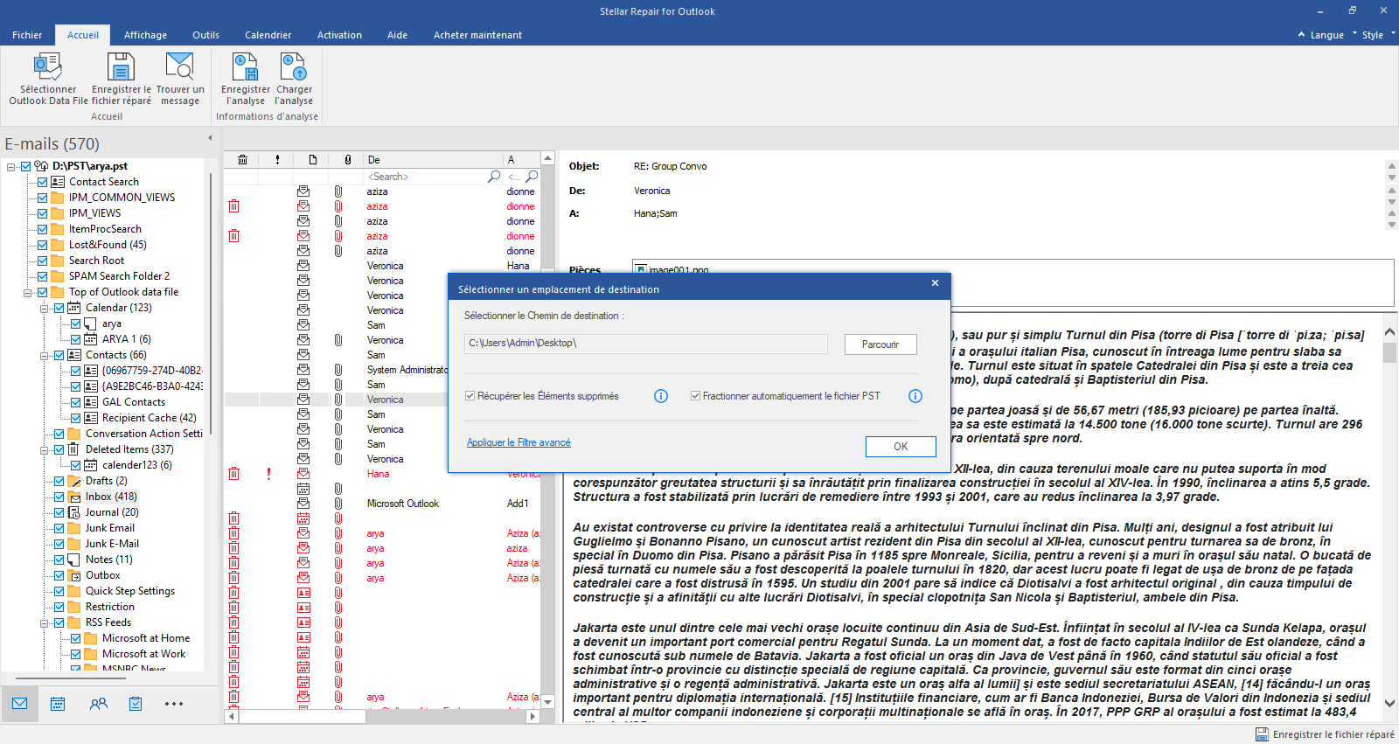Switch to the Outils tab

[205, 35]
